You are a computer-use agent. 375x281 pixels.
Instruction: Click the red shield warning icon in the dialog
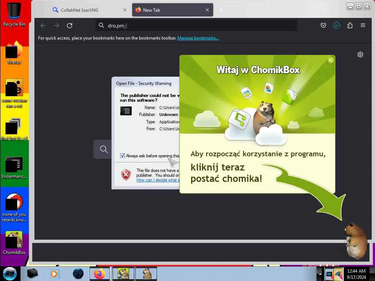[126, 175]
